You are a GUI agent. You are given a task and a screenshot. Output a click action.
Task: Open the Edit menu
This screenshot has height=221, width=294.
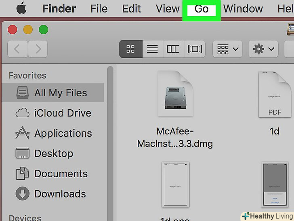pyautogui.click(x=131, y=8)
